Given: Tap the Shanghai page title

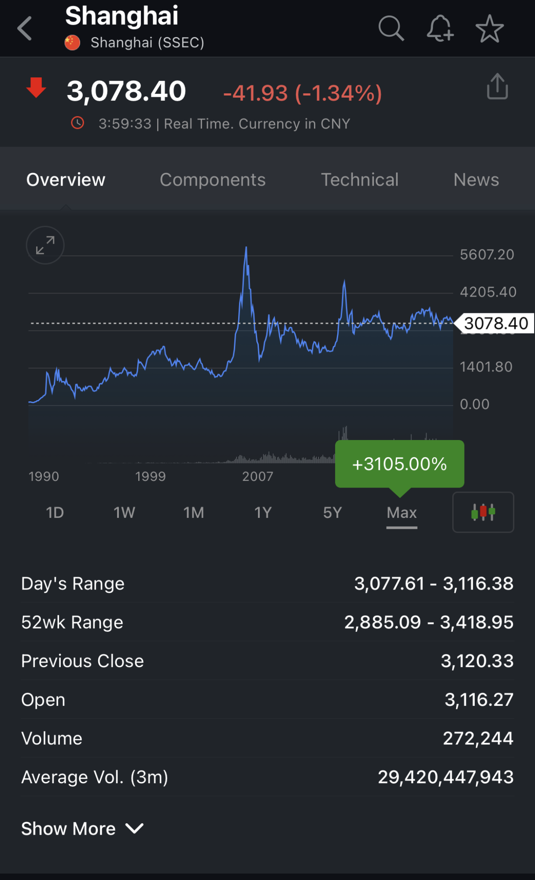Looking at the screenshot, I should click(122, 16).
